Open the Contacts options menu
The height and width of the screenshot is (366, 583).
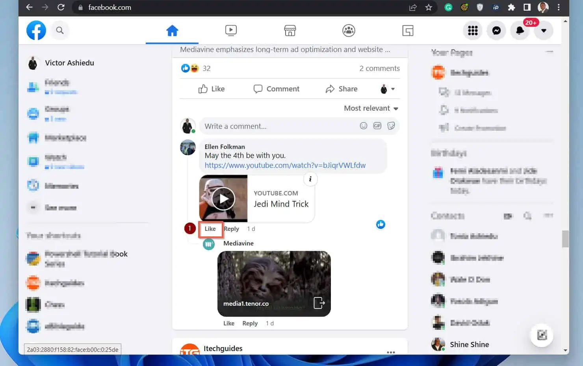(548, 216)
